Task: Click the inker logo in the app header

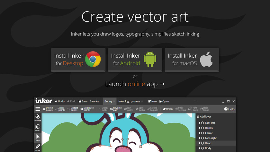Action: [44, 101]
